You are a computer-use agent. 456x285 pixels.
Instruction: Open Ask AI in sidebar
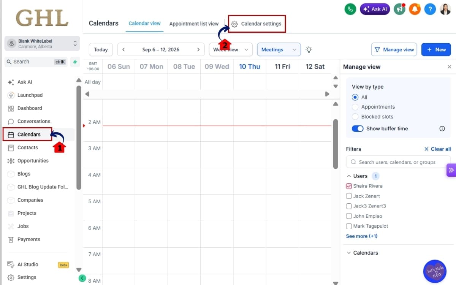coord(25,82)
